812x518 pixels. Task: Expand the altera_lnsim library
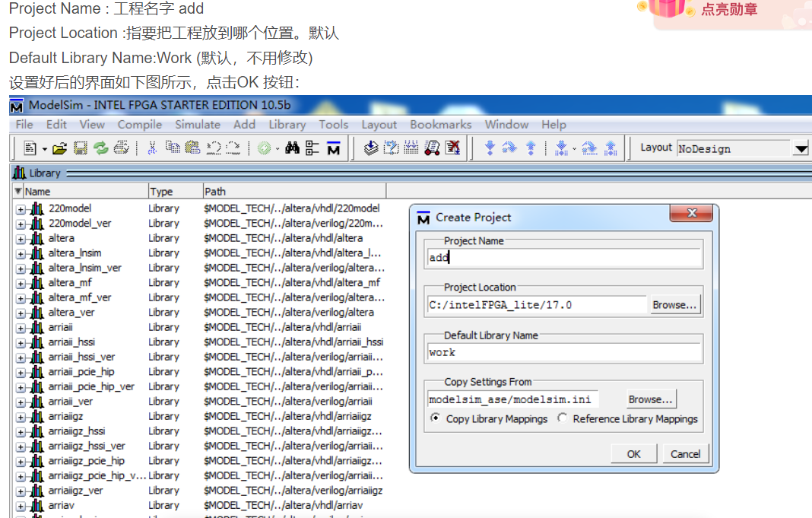[21, 254]
